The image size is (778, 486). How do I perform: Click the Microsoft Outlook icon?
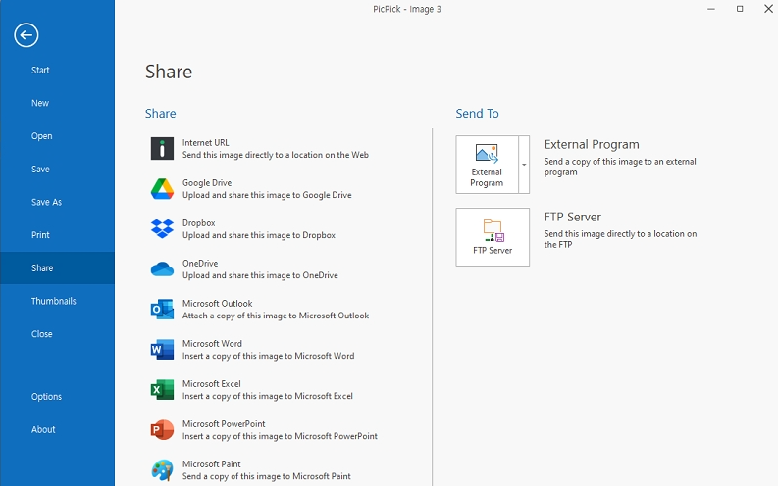coord(162,309)
